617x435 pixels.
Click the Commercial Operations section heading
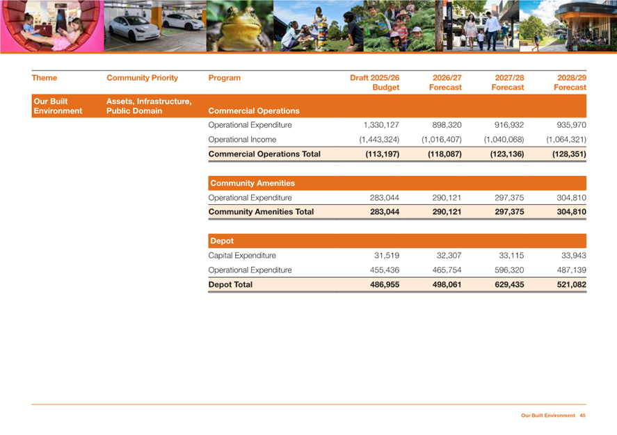coord(254,110)
